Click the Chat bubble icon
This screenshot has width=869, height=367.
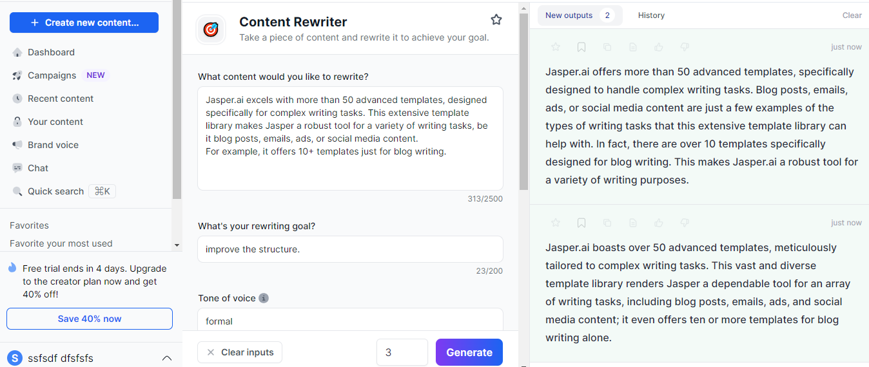tap(17, 168)
